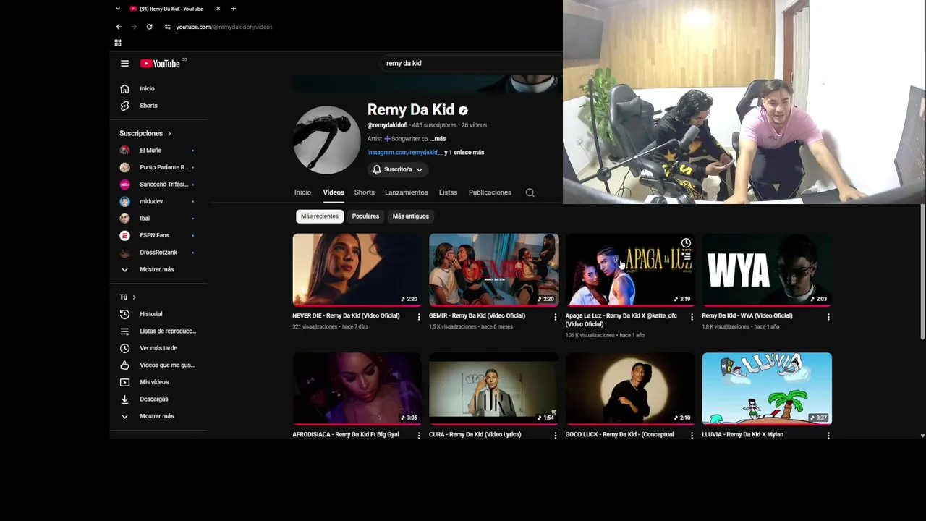Viewport: 926px width, 521px height.
Task: Open options menu for WYA video
Action: [x=828, y=317]
